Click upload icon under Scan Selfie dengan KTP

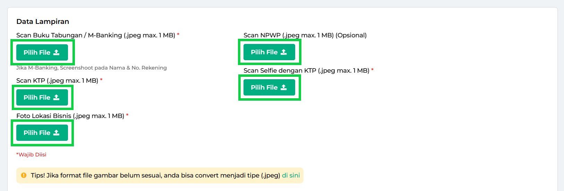[284, 88]
